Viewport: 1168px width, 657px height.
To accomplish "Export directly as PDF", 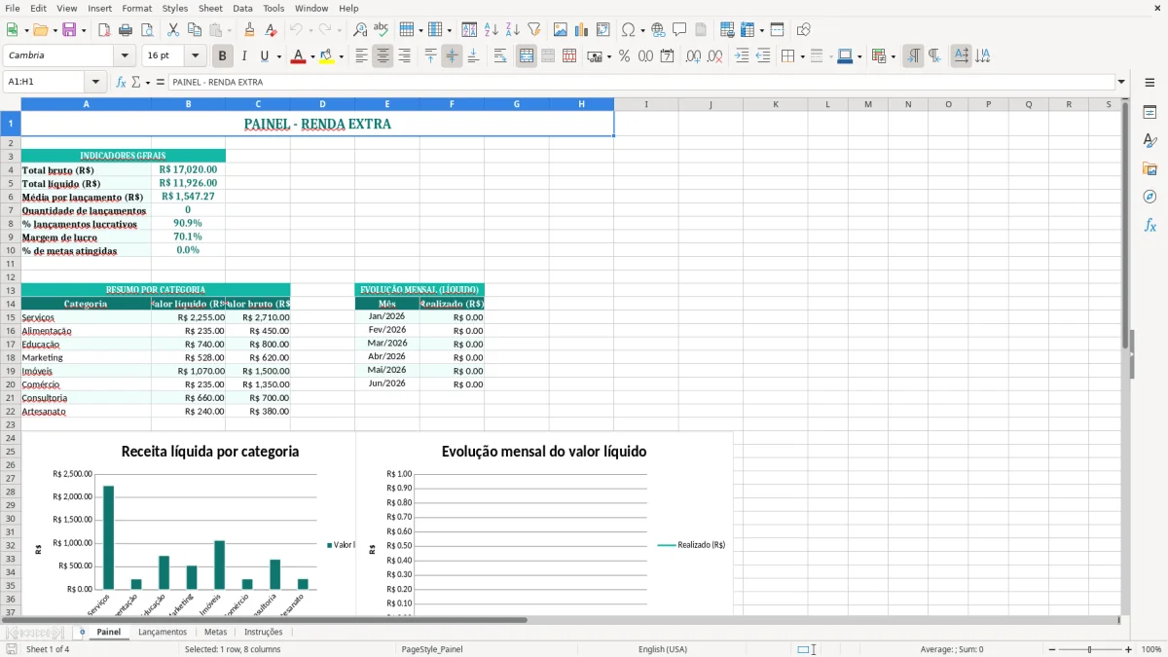I will [x=104, y=30].
